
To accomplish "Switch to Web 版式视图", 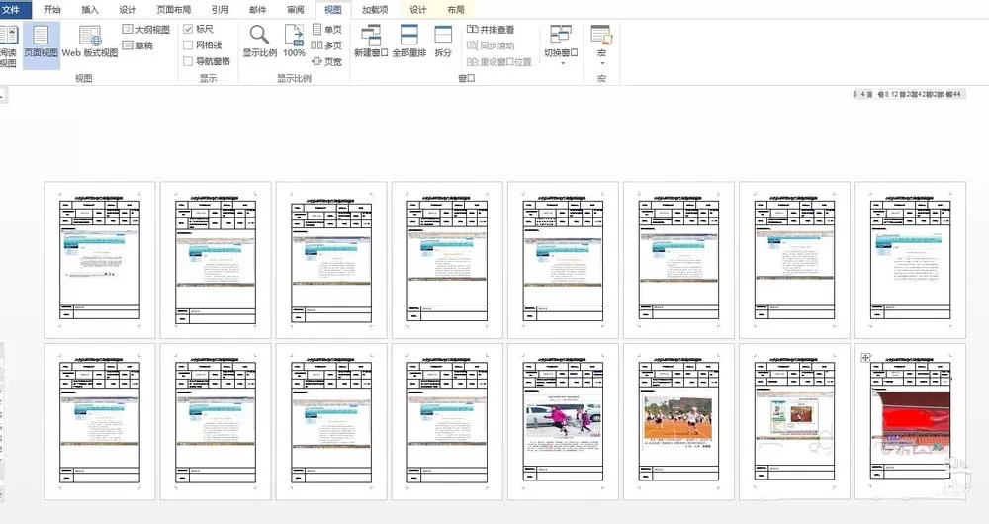I will pyautogui.click(x=90, y=43).
